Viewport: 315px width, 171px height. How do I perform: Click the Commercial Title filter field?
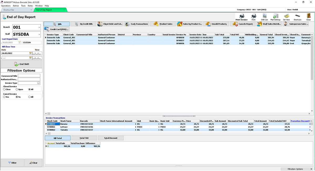[29, 76]
